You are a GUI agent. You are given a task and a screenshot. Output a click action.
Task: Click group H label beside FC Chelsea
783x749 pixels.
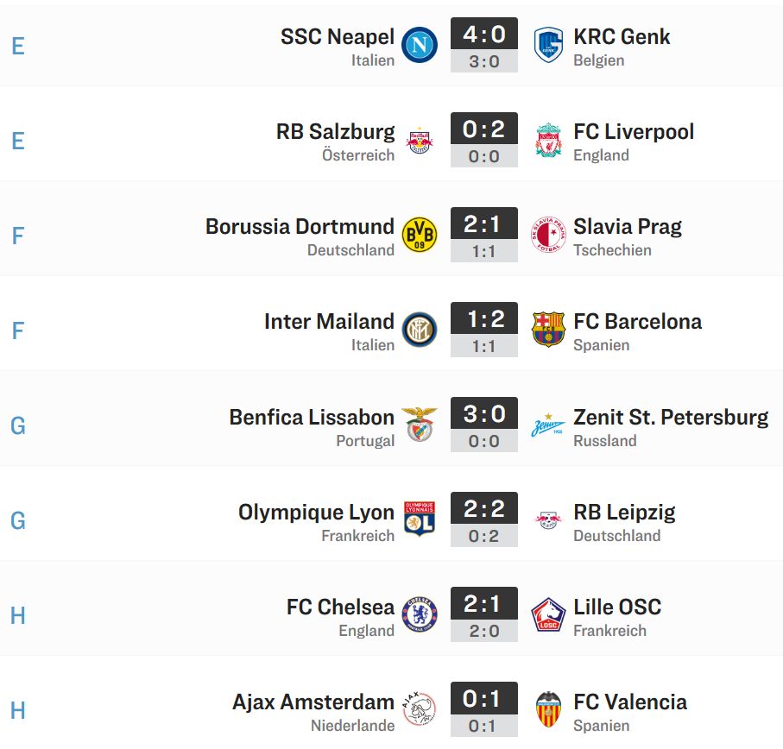pyautogui.click(x=18, y=615)
